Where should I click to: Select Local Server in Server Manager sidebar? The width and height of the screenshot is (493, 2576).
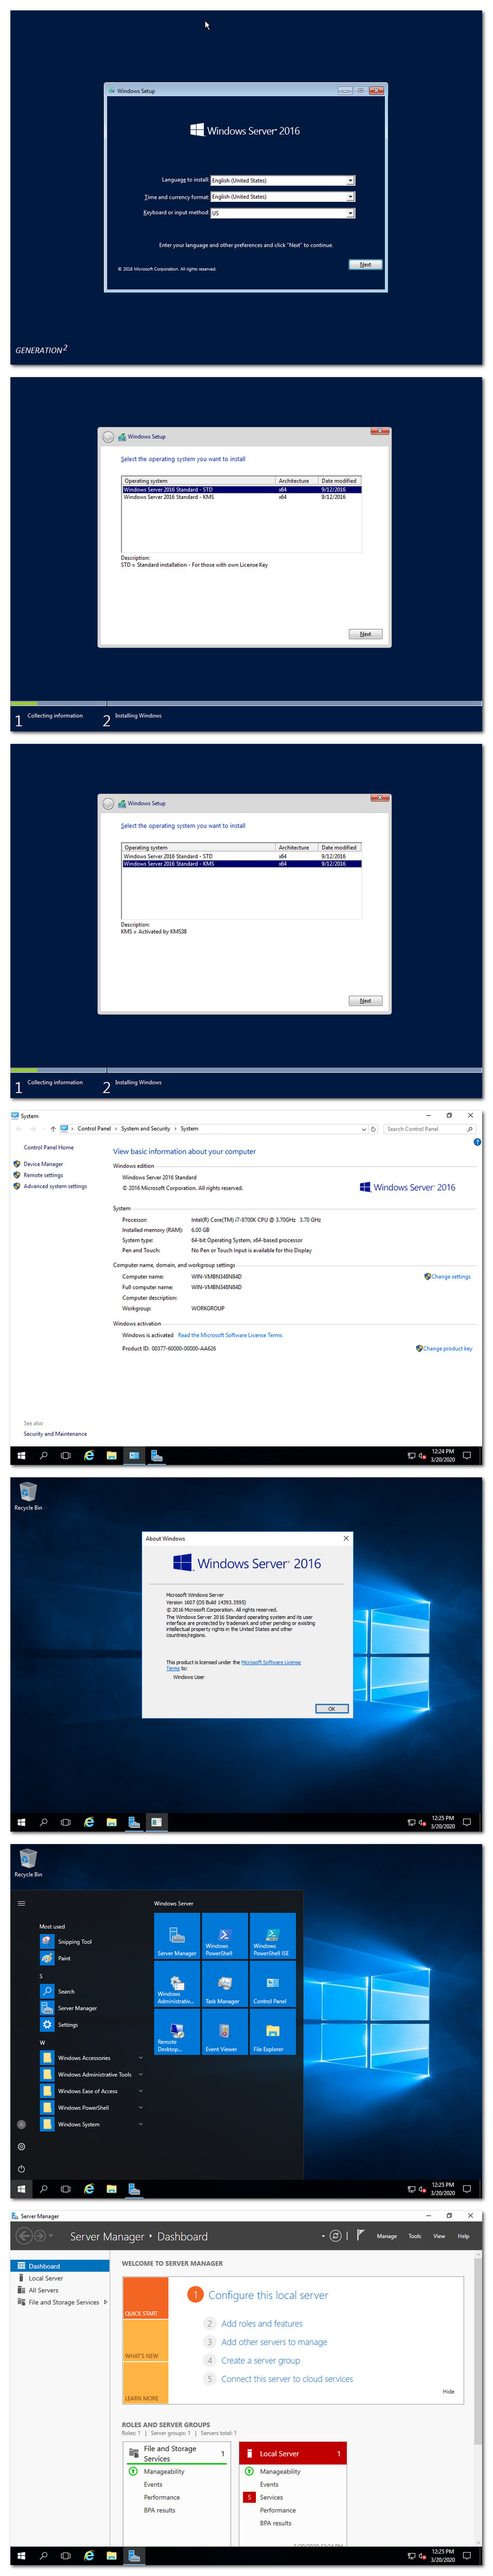click(x=60, y=2277)
